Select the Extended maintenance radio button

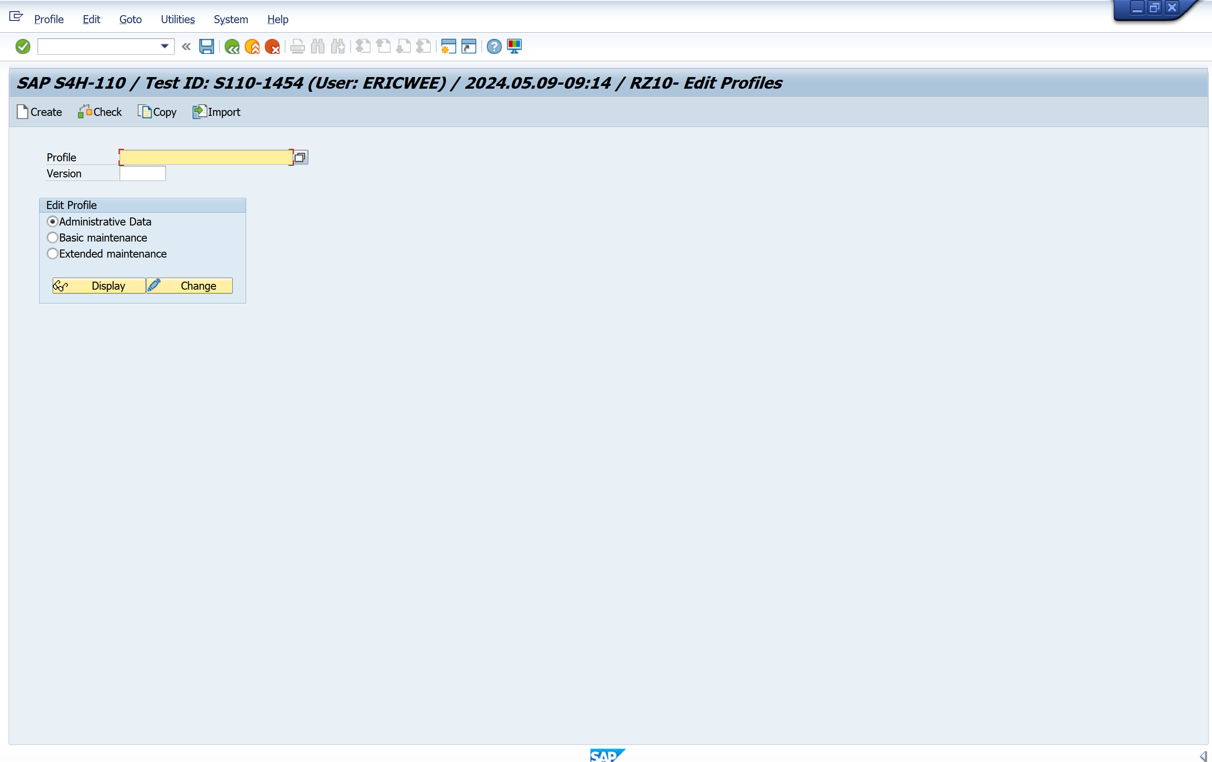[x=52, y=254]
